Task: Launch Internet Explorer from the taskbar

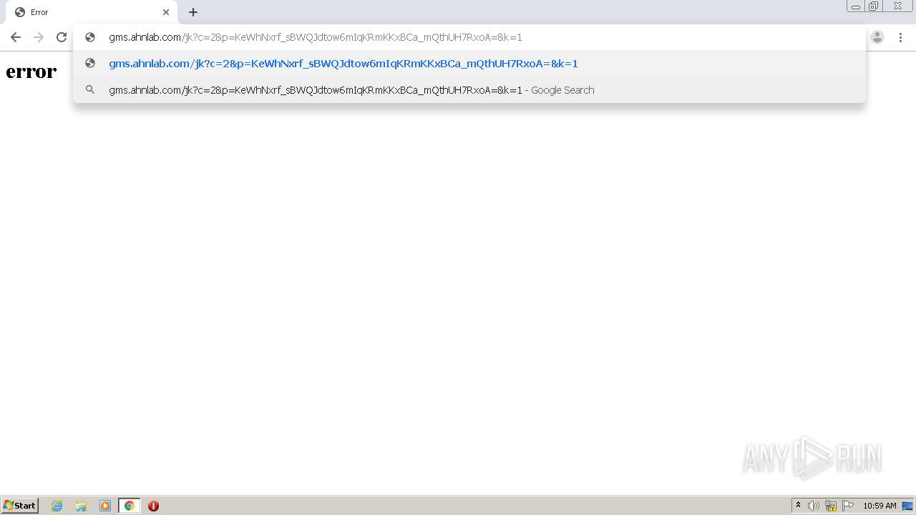Action: pyautogui.click(x=57, y=506)
